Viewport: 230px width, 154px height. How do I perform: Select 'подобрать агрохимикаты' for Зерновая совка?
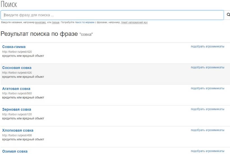pos(207,109)
